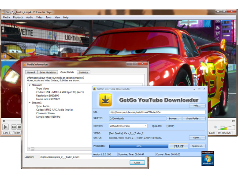Minimize the GetGo YouTube Downloader window
Screen dimensions: 238x178
[x=194, y=89]
